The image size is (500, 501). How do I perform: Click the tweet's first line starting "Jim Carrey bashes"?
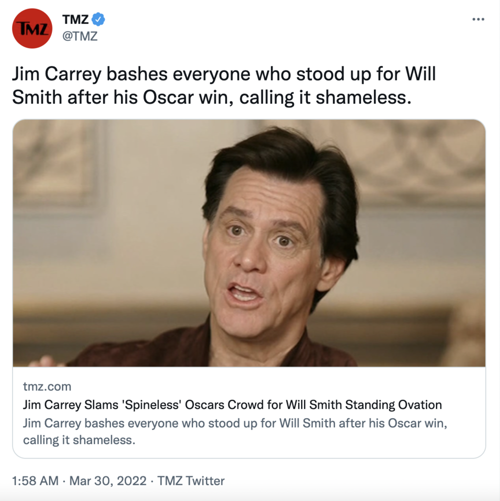tap(224, 74)
